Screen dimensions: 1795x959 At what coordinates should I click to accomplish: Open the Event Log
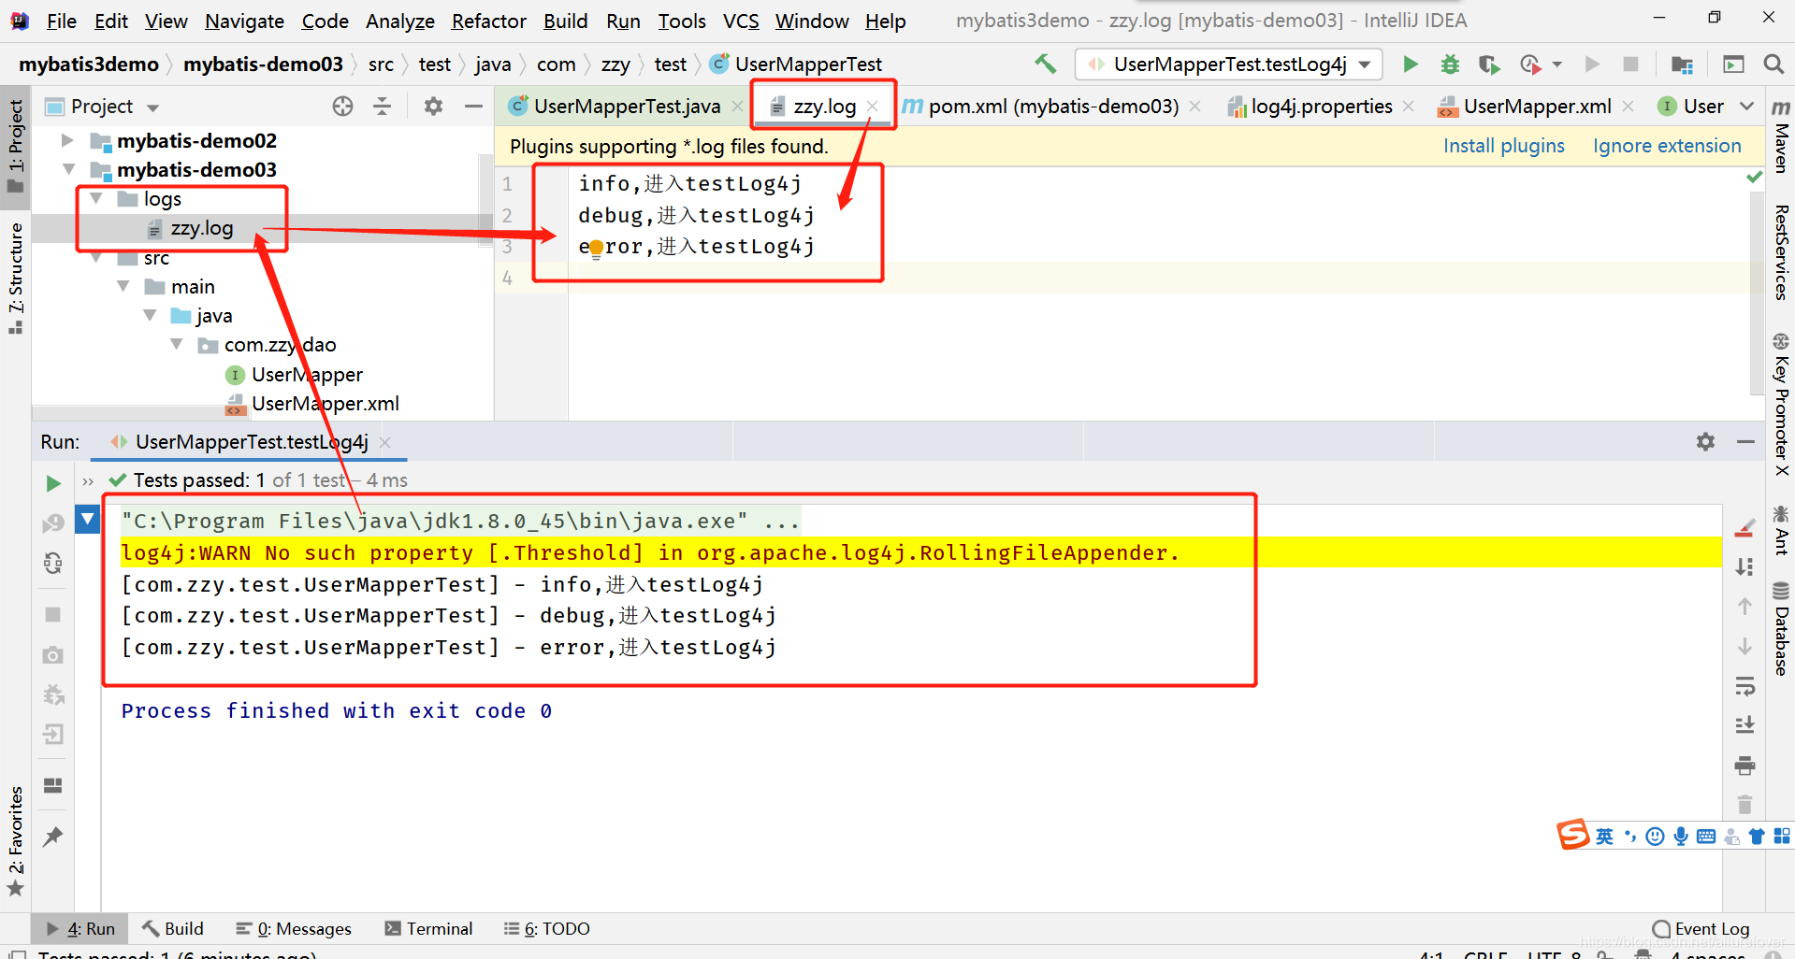coord(1701,928)
